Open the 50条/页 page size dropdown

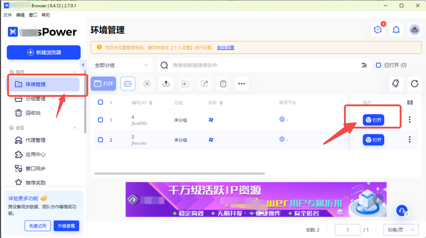(x=401, y=230)
